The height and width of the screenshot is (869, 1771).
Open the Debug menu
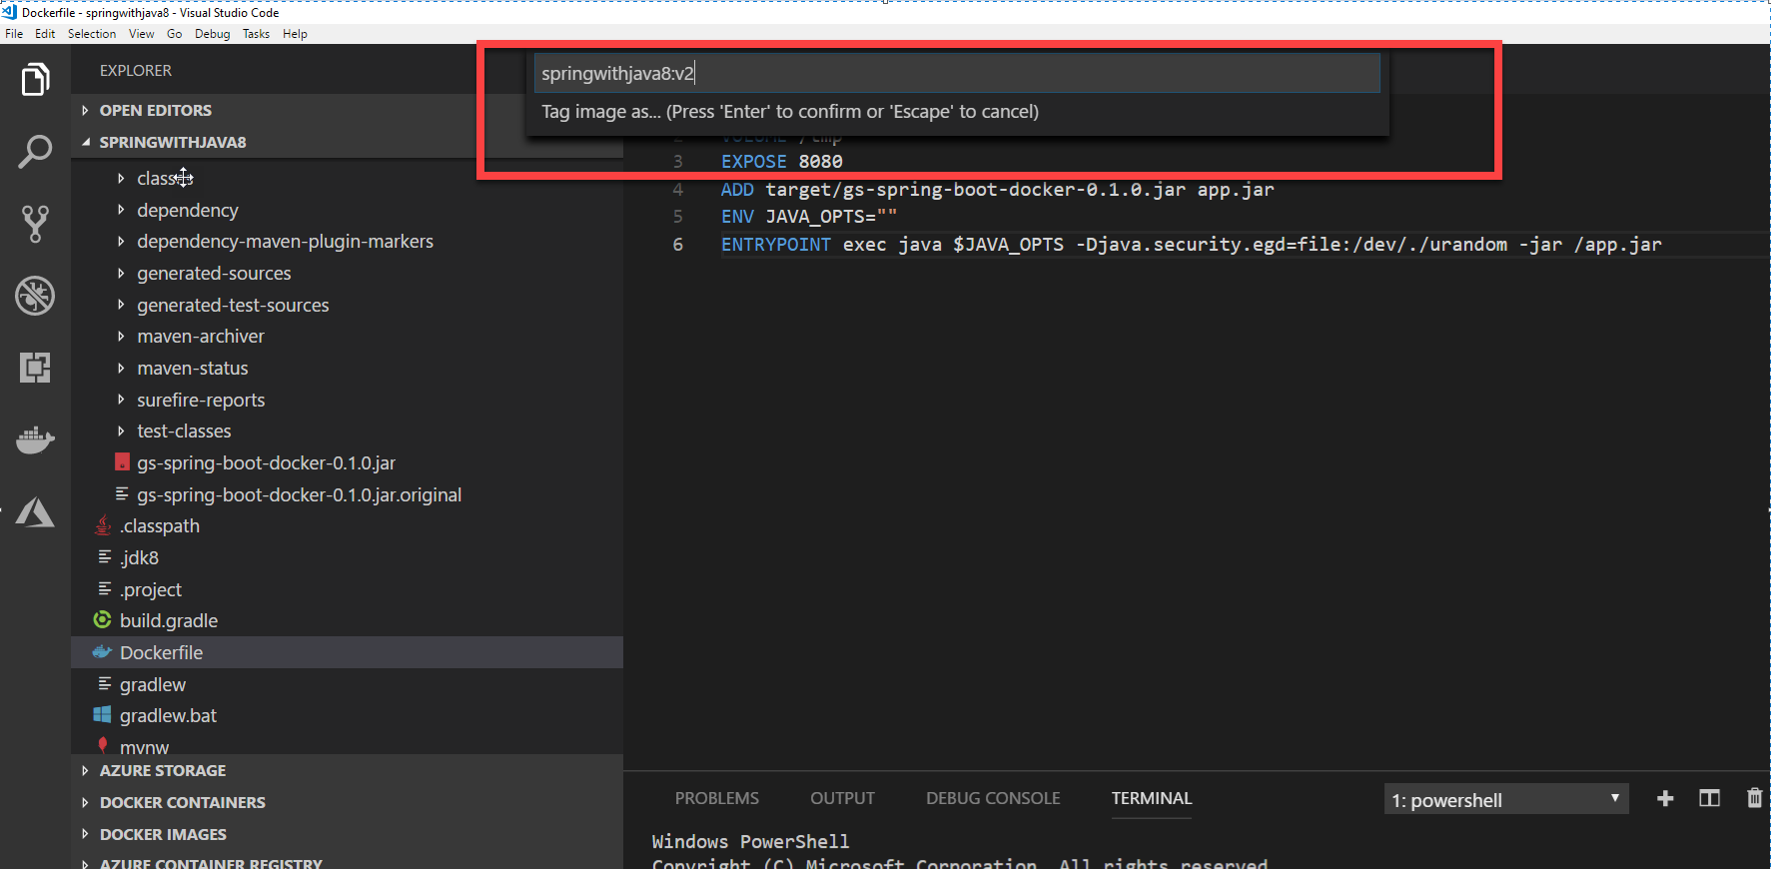[x=212, y=34]
